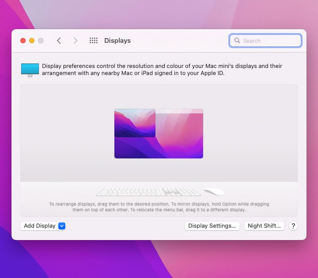Go back with the left chevron arrow
This screenshot has height=278, width=318.
tap(59, 41)
